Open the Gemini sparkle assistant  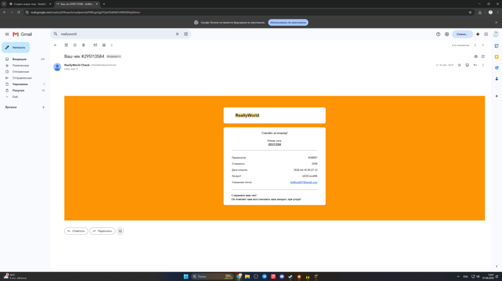coord(478,34)
